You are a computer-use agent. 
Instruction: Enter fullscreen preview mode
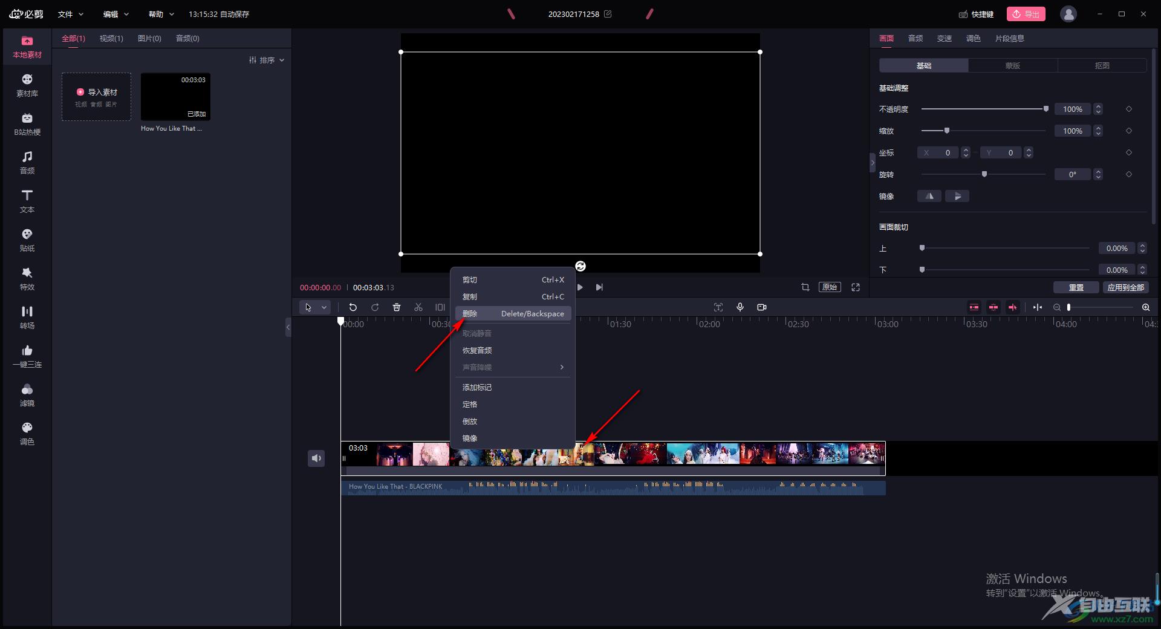click(x=856, y=287)
